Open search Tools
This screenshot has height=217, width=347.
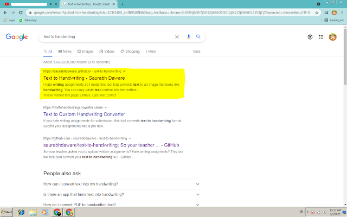click(196, 52)
